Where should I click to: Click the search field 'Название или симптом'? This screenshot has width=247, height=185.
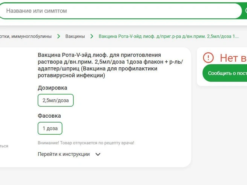[120, 11]
